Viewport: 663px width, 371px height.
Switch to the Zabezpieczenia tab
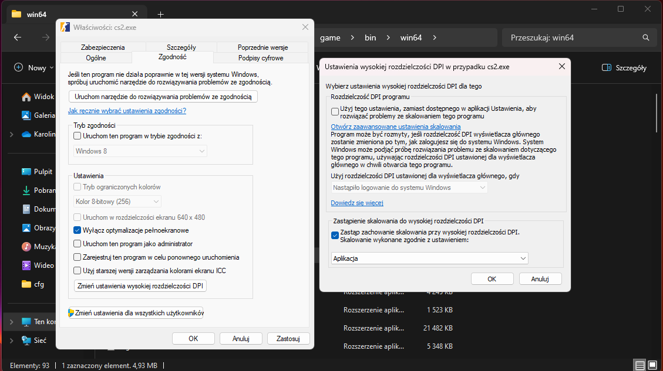[x=103, y=47]
